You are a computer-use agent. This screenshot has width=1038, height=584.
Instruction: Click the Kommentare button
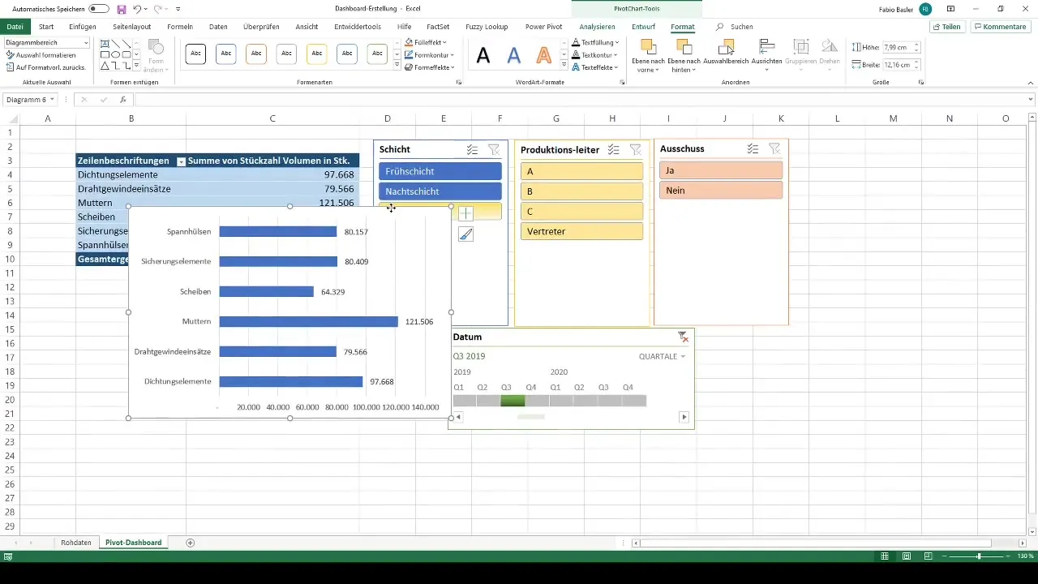(x=1001, y=27)
